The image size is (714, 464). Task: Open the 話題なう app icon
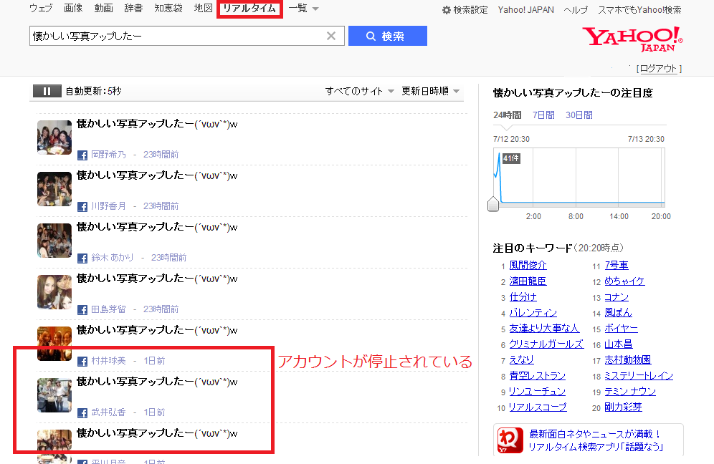[x=510, y=440]
